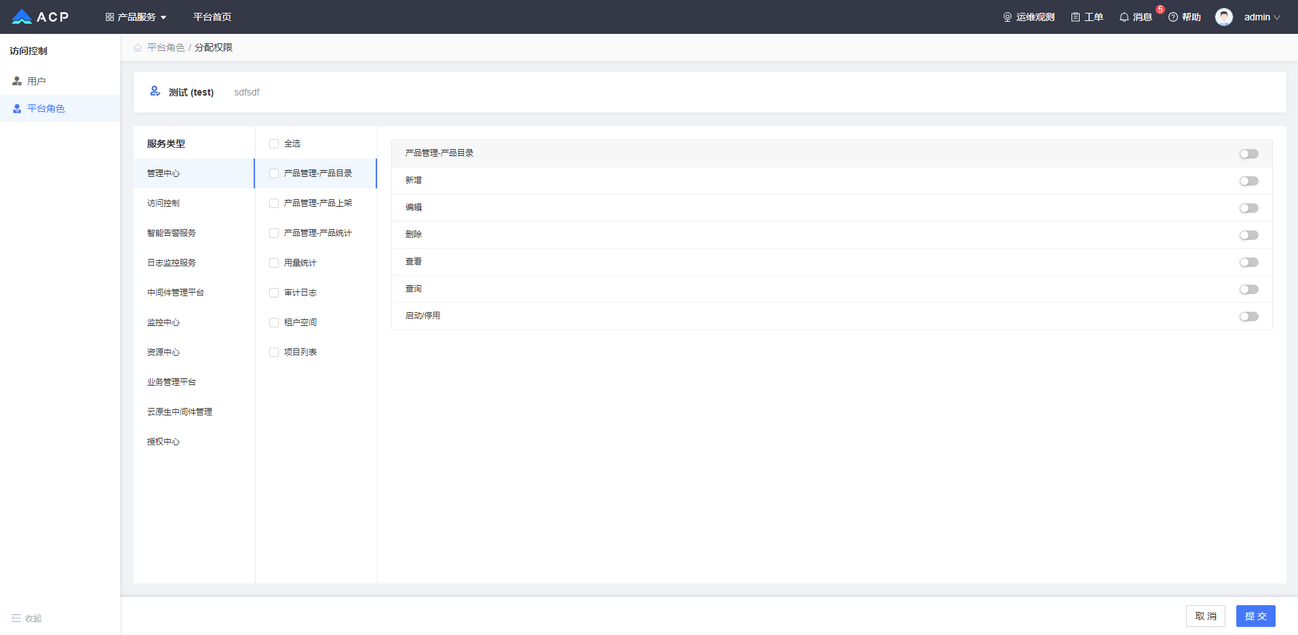Expand the 产品服务 dropdown arrow

point(163,18)
